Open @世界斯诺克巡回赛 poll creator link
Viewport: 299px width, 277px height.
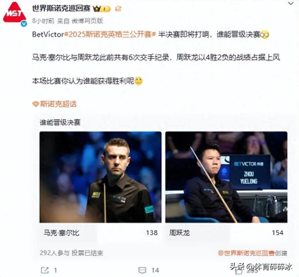tap(246, 253)
